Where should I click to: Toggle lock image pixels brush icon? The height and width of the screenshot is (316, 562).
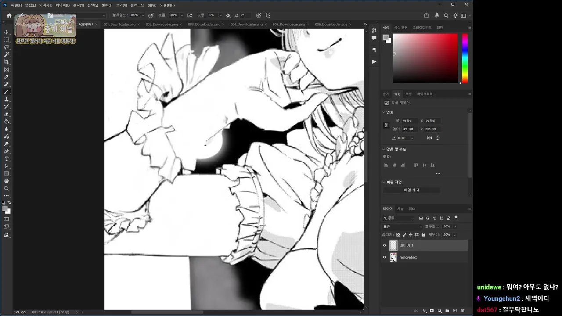[404, 235]
